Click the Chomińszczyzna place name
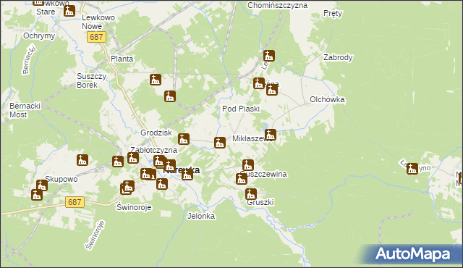This screenshot has height=268, width=463. click(277, 5)
